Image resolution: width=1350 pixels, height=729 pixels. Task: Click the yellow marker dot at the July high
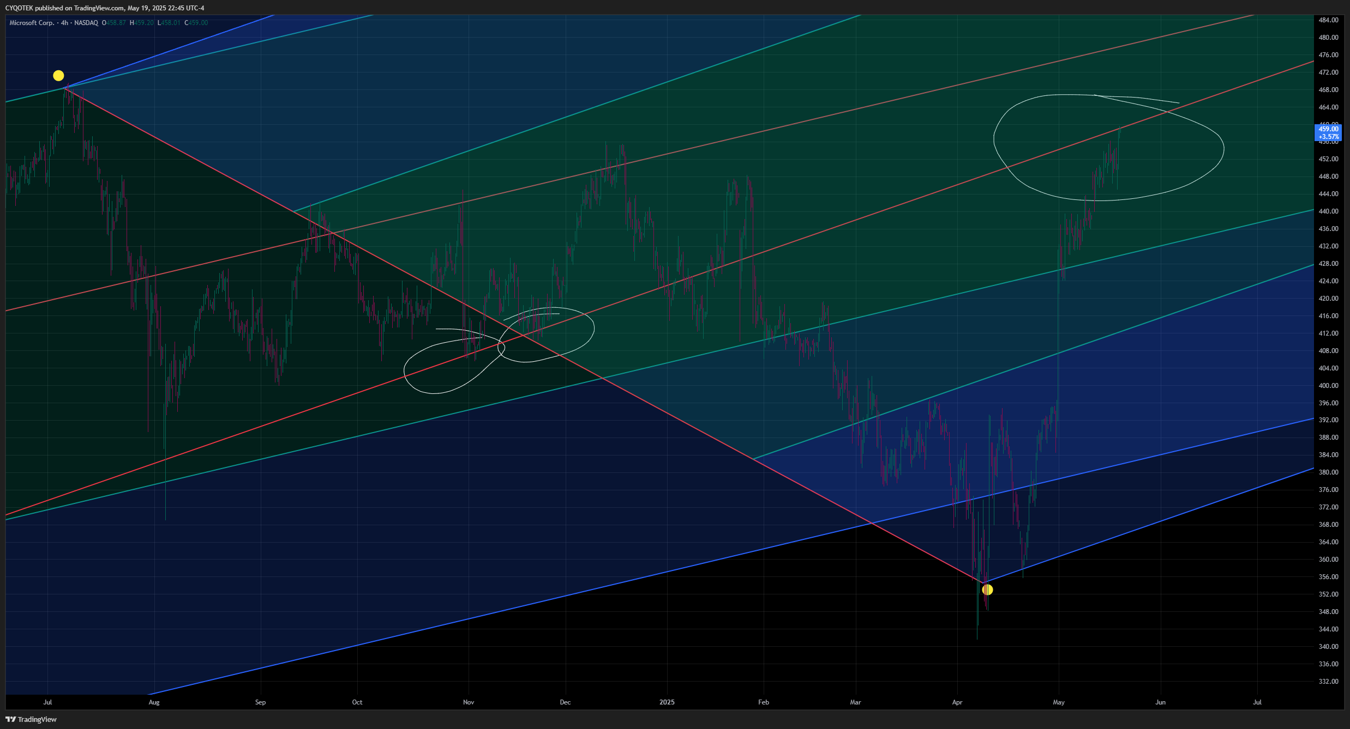[58, 76]
